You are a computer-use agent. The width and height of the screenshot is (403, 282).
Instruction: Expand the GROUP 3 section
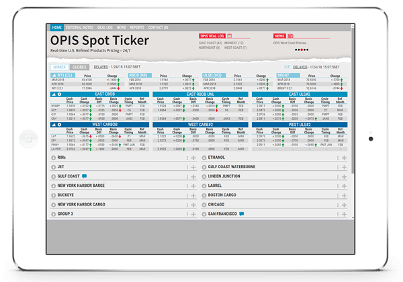[x=54, y=214]
